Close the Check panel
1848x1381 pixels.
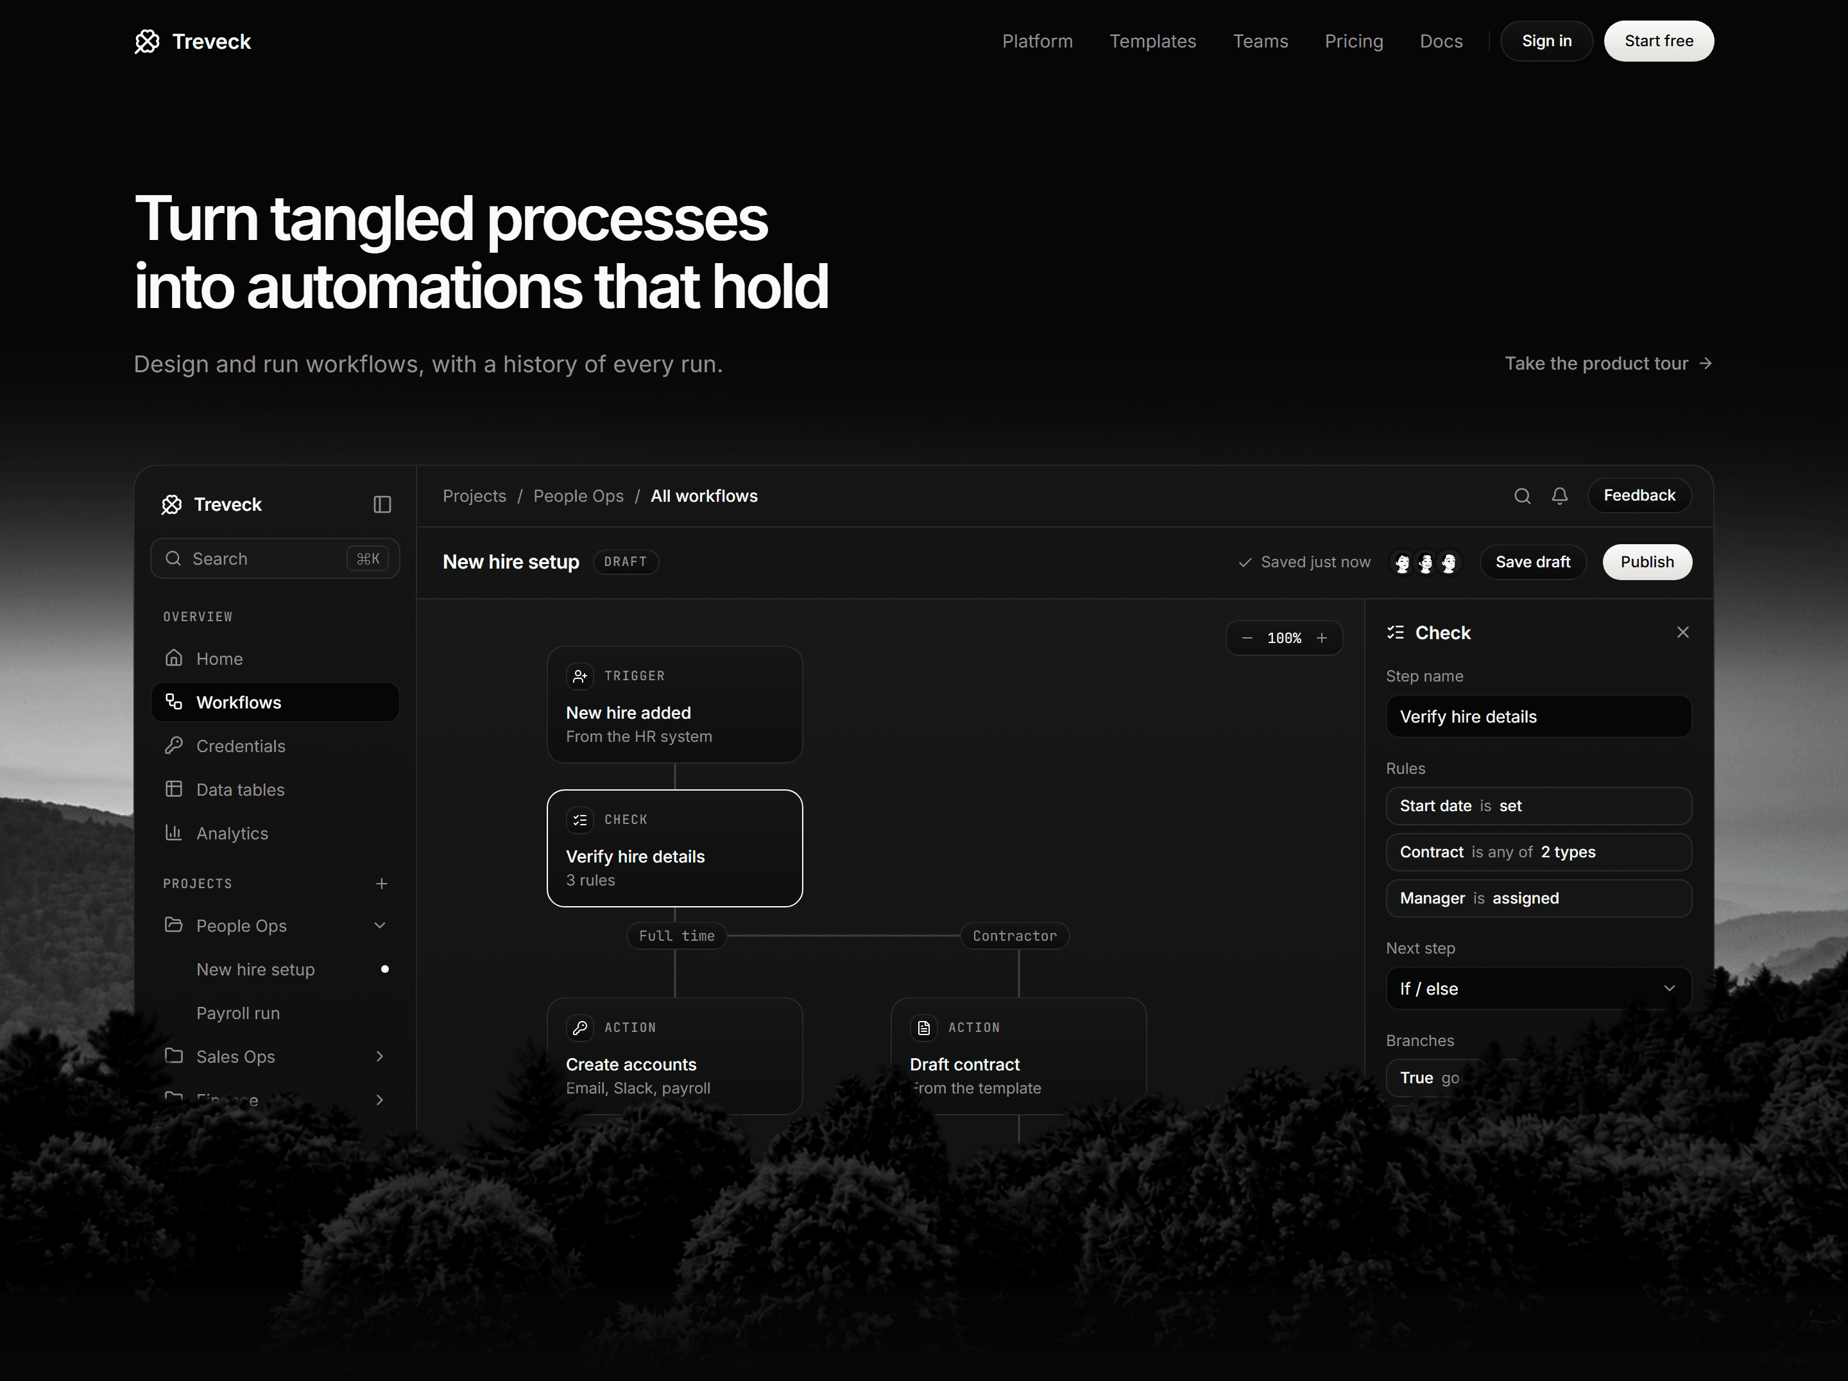(x=1682, y=633)
